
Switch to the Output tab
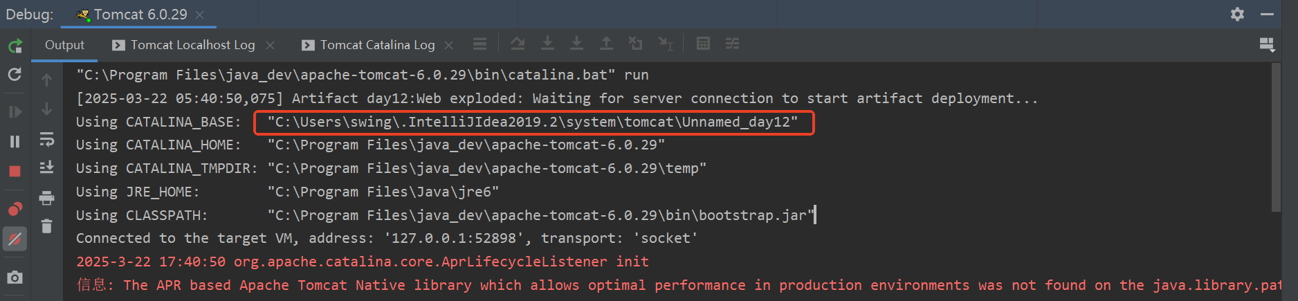pyautogui.click(x=64, y=45)
